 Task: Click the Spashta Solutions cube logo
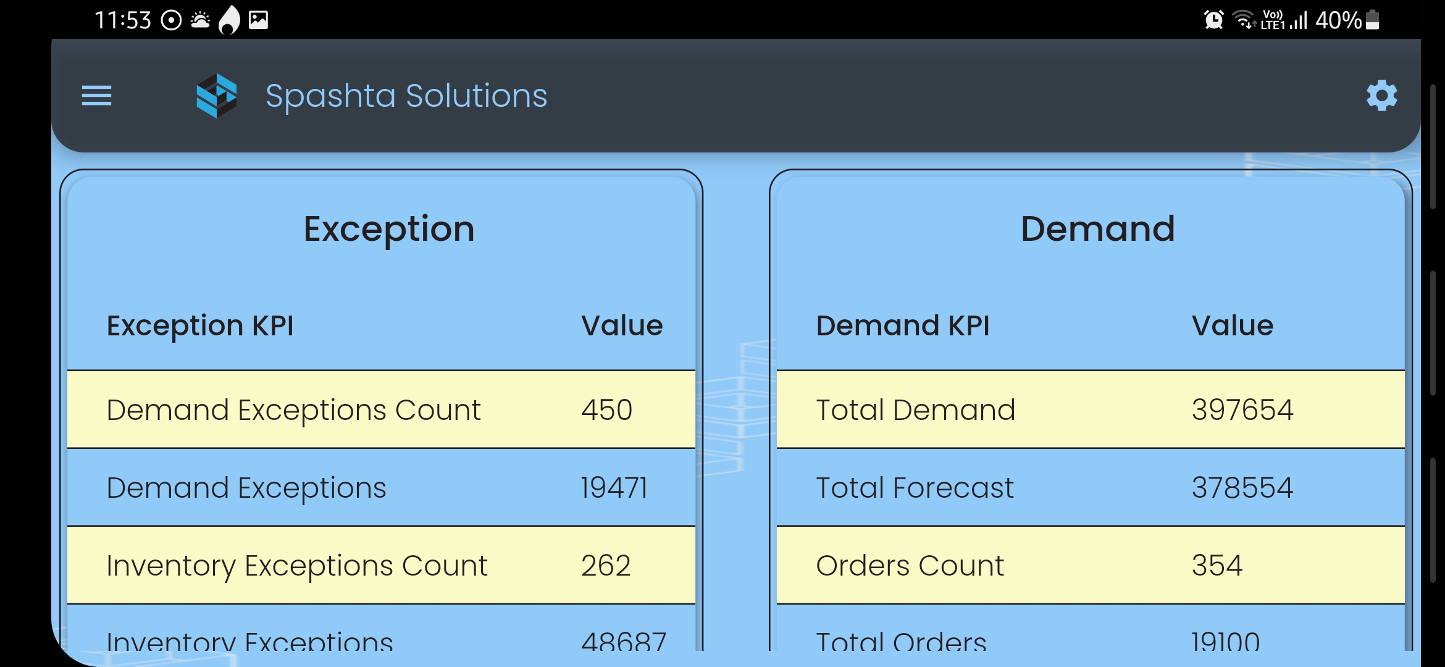click(x=216, y=96)
